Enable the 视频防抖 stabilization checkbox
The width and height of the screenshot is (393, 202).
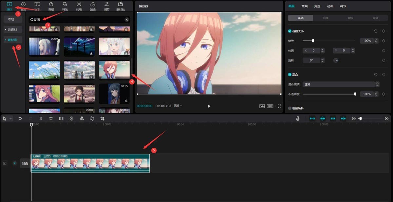290,108
